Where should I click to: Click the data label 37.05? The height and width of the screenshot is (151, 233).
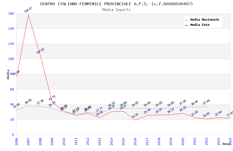pyautogui.click(x=183, y=102)
